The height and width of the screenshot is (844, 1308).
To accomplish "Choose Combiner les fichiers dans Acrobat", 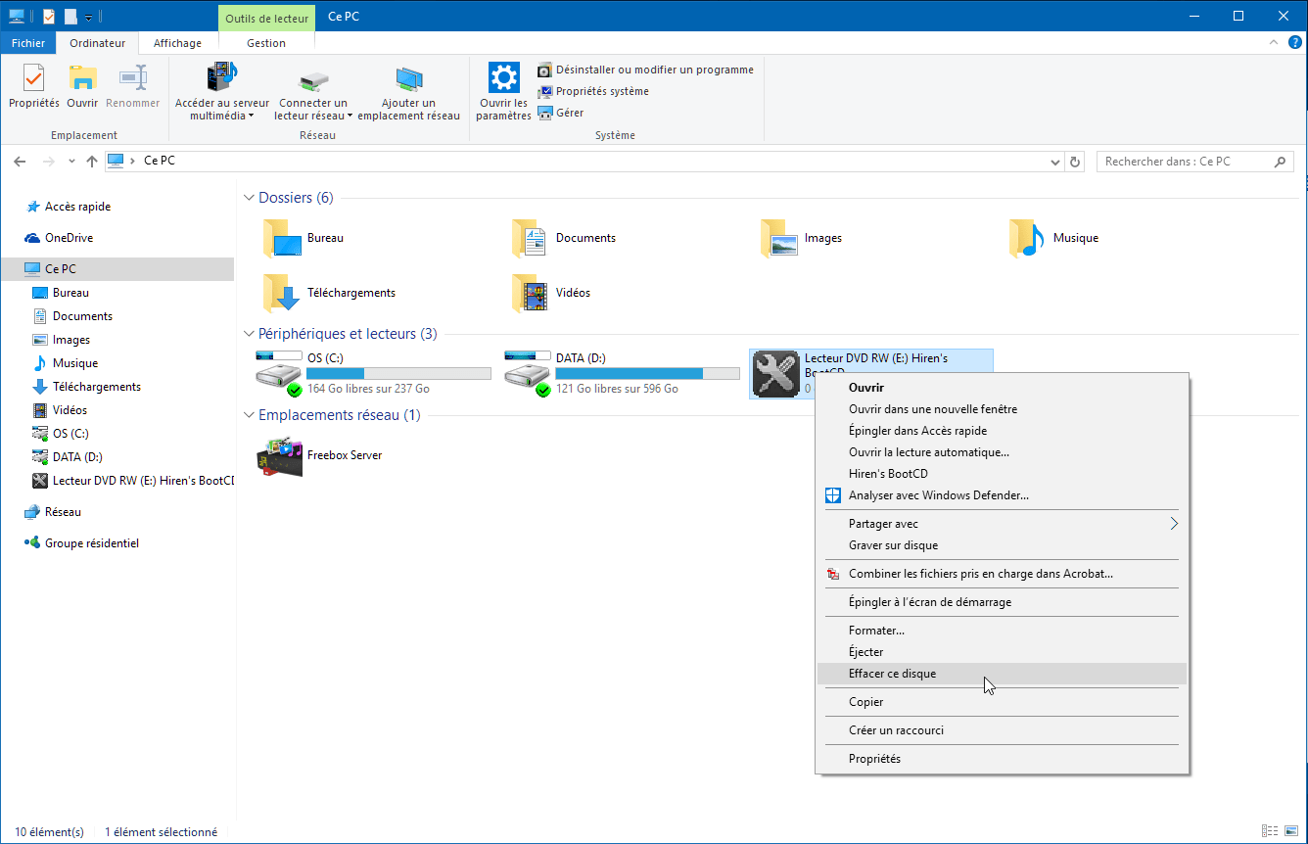I will (1002, 574).
